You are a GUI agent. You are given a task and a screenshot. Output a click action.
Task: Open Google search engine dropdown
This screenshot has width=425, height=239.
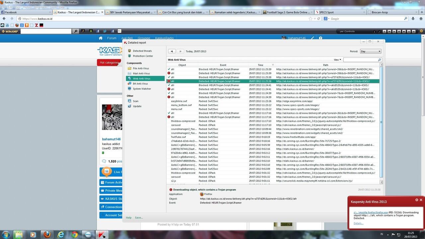tap(327, 19)
